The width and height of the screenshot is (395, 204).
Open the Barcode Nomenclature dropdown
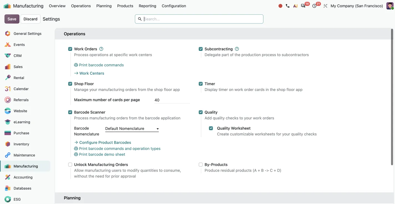[x=132, y=129]
